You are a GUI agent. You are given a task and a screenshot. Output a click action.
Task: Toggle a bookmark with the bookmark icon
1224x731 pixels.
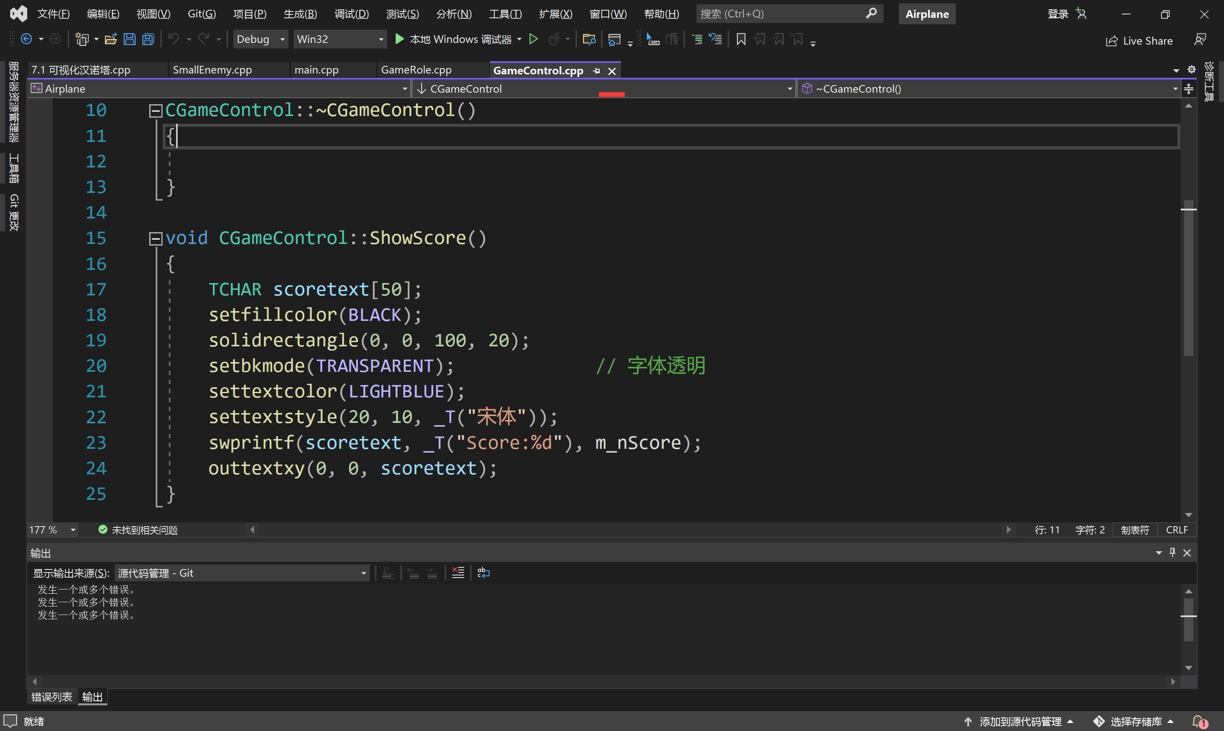741,40
